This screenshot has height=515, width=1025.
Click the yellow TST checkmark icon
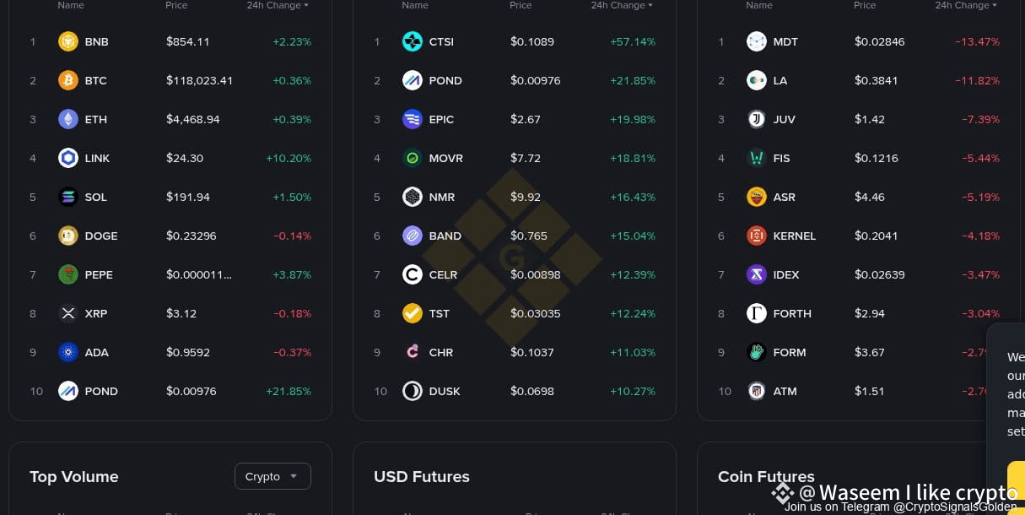click(x=413, y=313)
